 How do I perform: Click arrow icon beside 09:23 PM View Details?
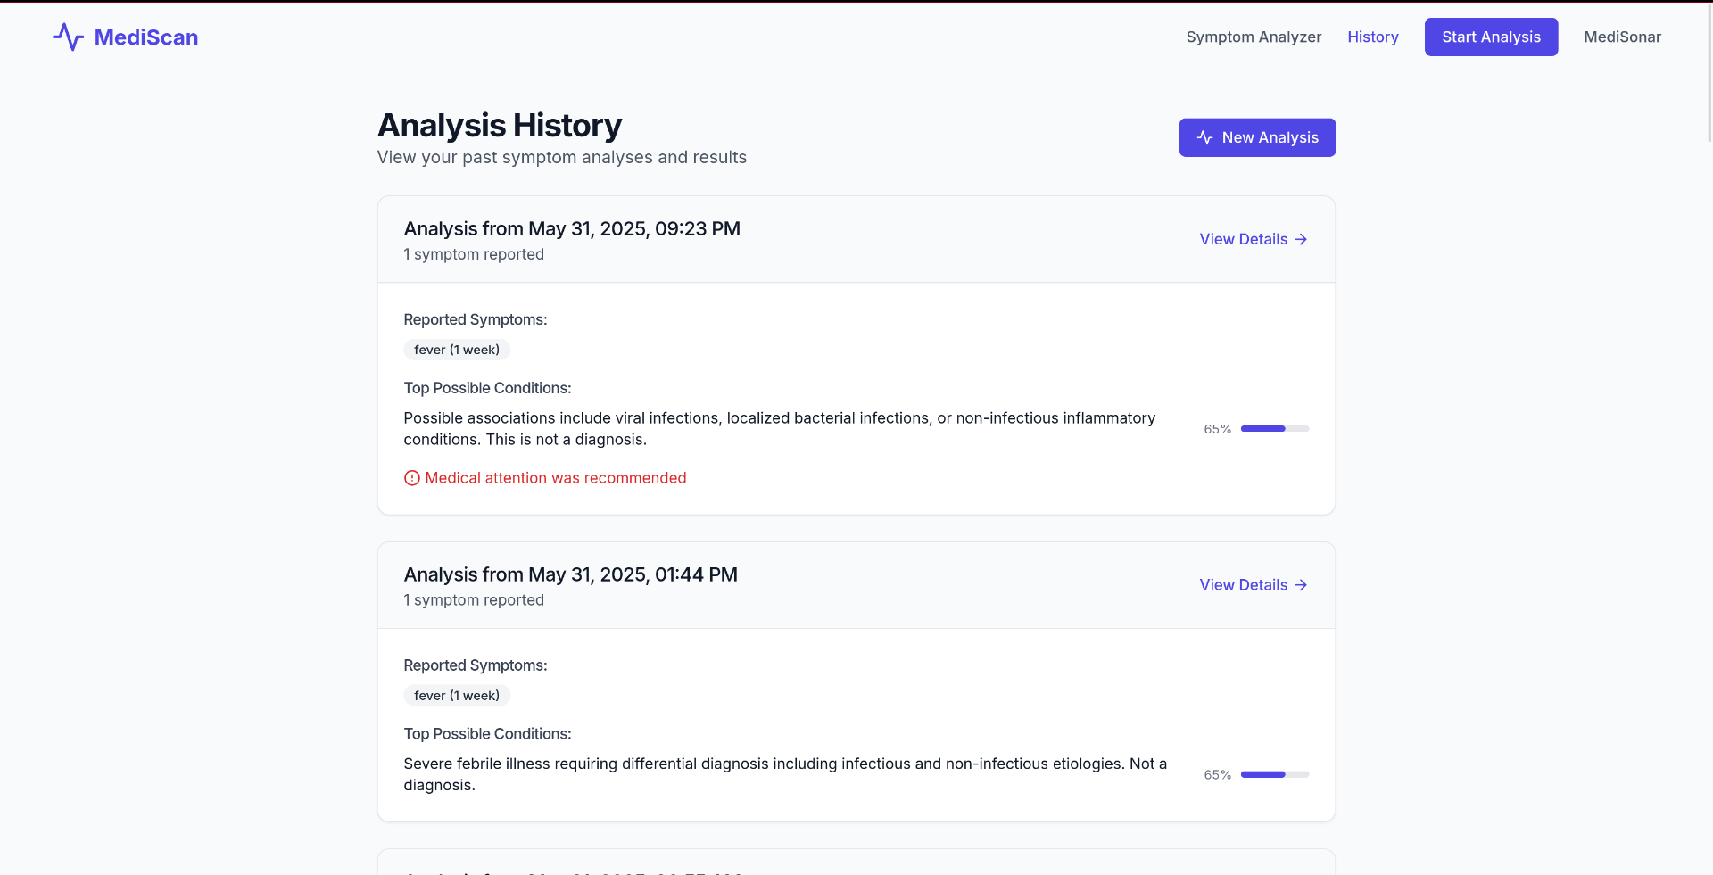[x=1301, y=239]
